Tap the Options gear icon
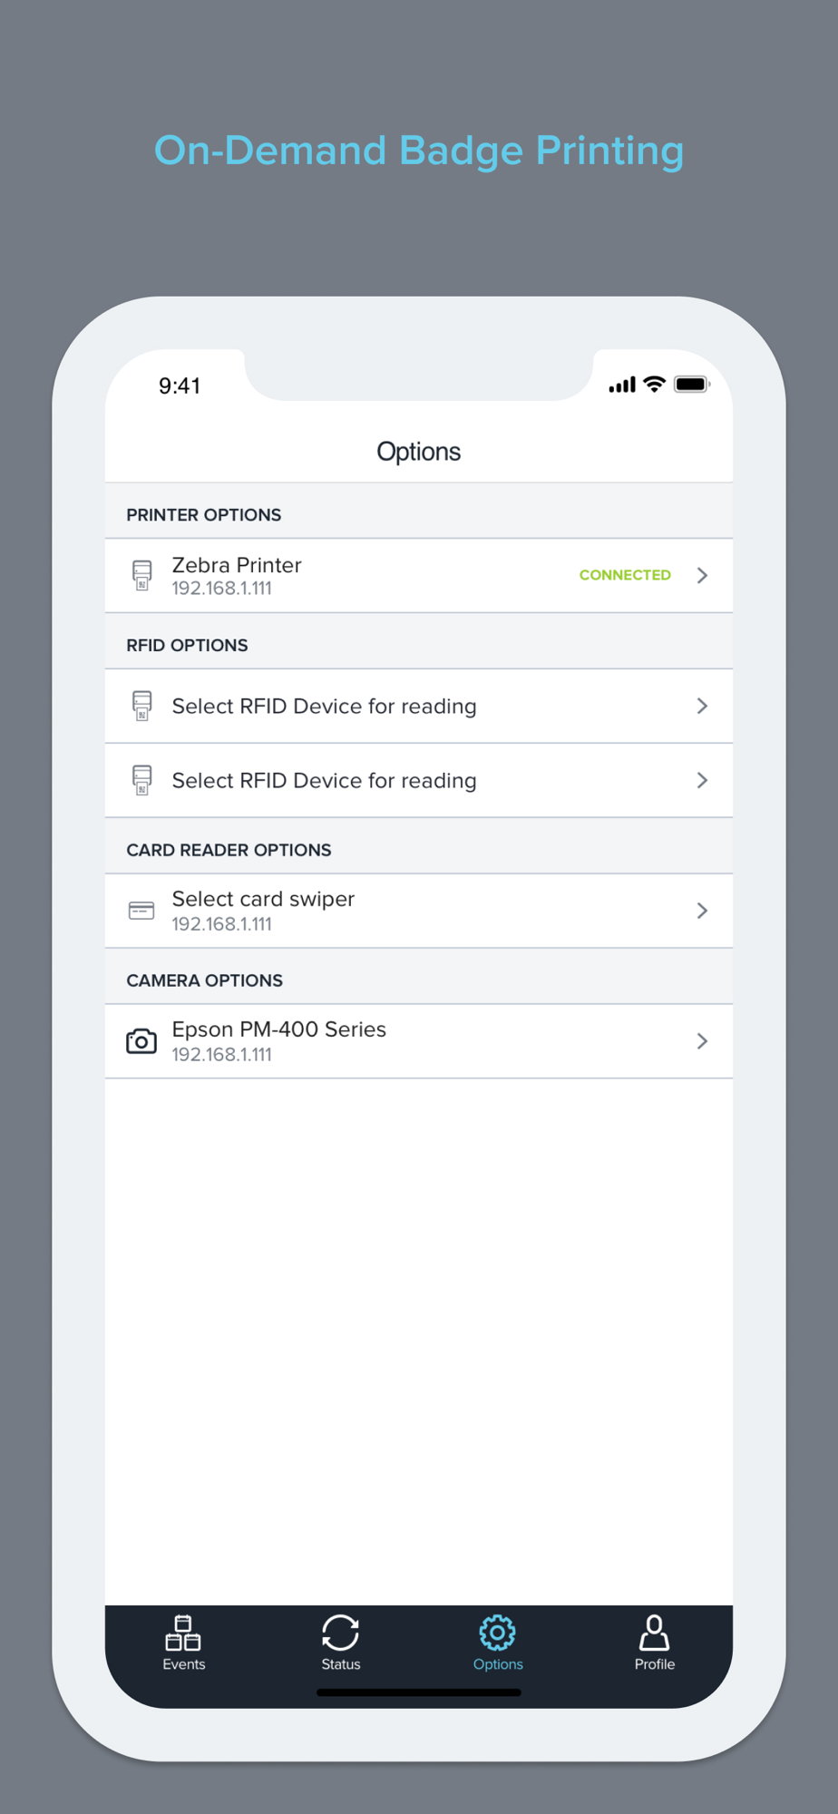Screen dimensions: 838x1814 498,1633
